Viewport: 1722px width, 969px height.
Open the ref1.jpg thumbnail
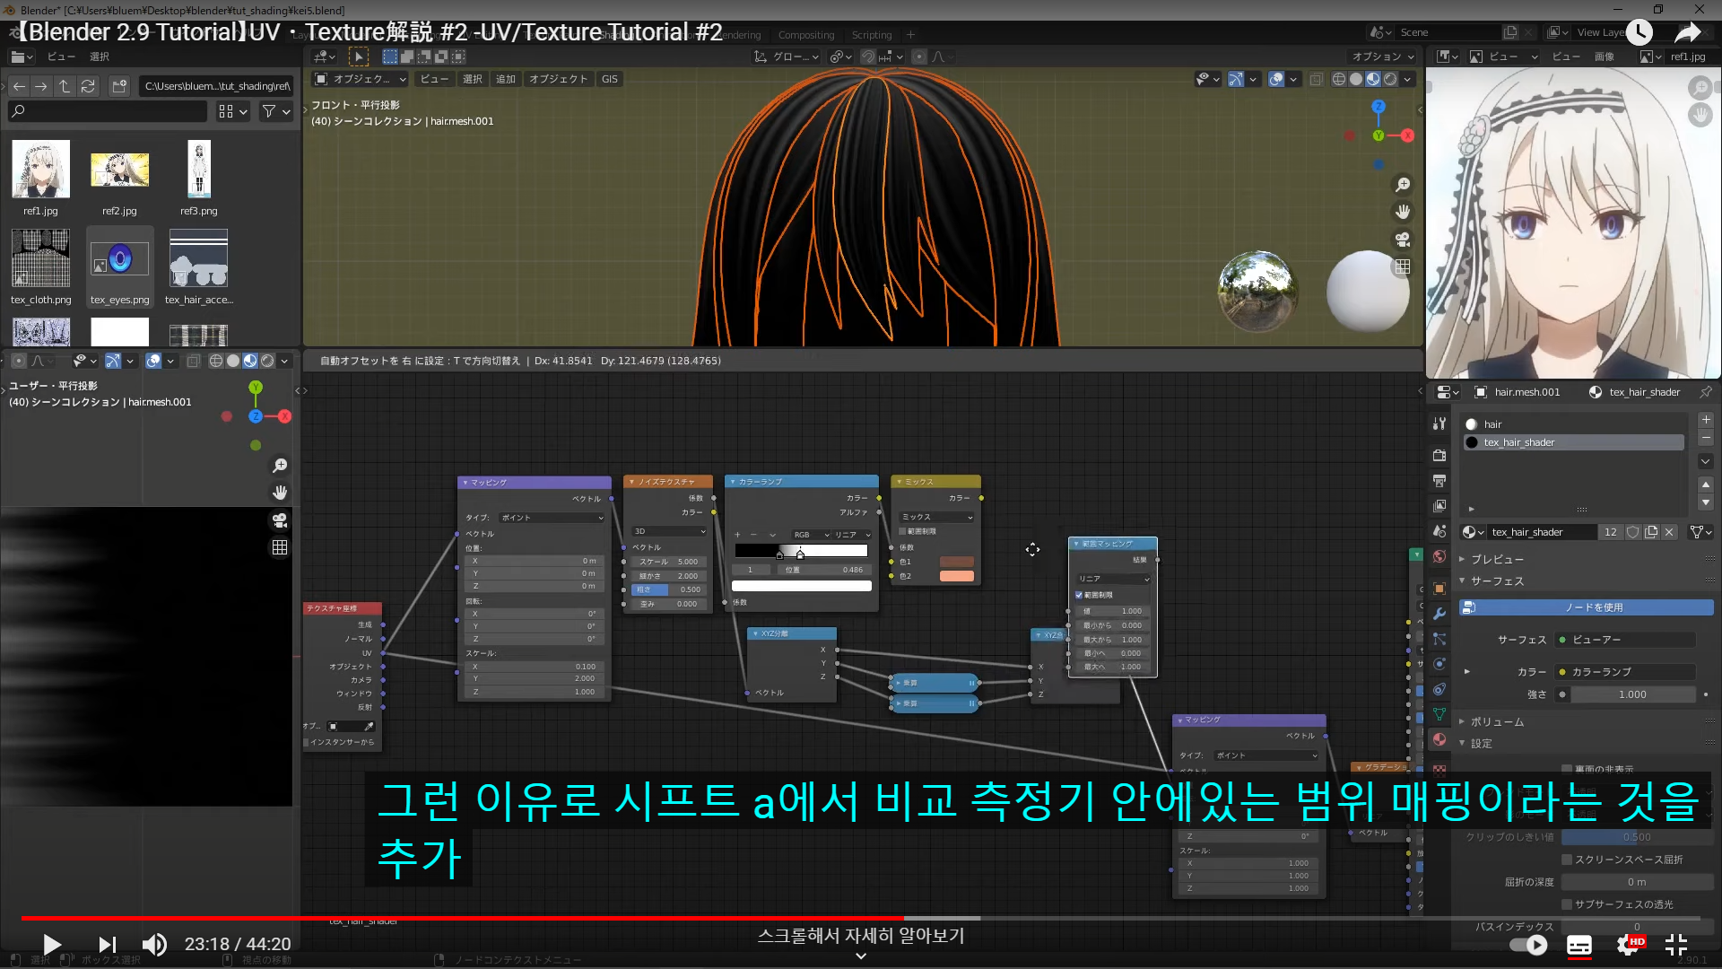tap(40, 170)
